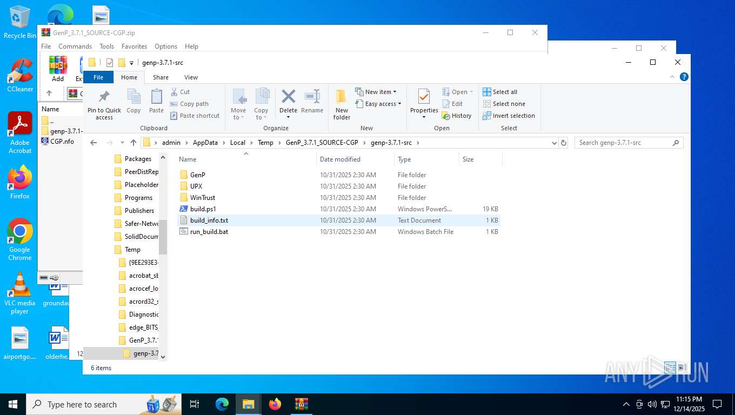The height and width of the screenshot is (415, 735).
Task: Open the Commands menu in WinRAR
Action: coord(75,46)
